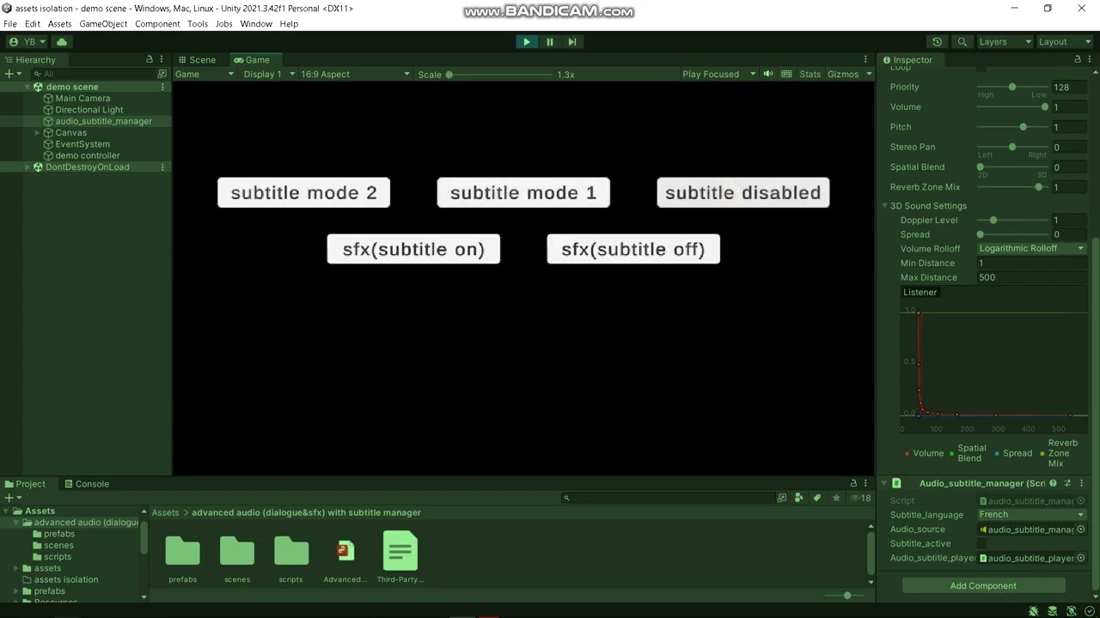The image size is (1100, 618).
Task: Switch to the Scene tab
Action: click(197, 59)
